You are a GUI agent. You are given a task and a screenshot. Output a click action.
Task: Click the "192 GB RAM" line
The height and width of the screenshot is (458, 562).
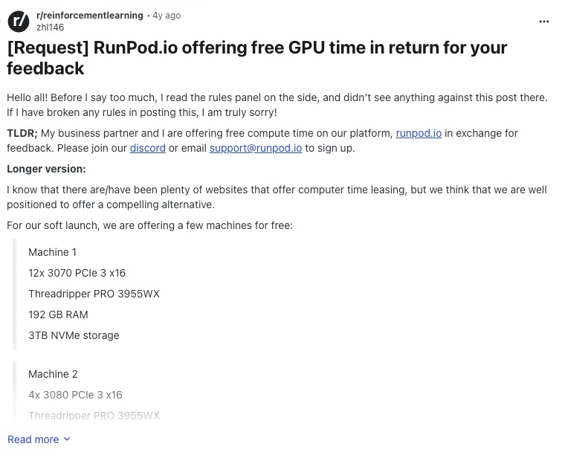tap(58, 315)
